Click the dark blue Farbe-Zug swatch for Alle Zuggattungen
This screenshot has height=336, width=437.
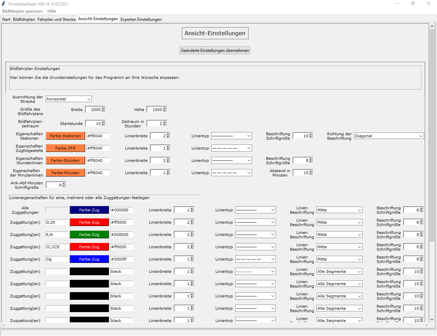[89, 210]
